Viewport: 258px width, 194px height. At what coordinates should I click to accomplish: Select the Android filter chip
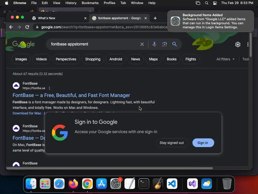pyautogui.click(x=116, y=59)
